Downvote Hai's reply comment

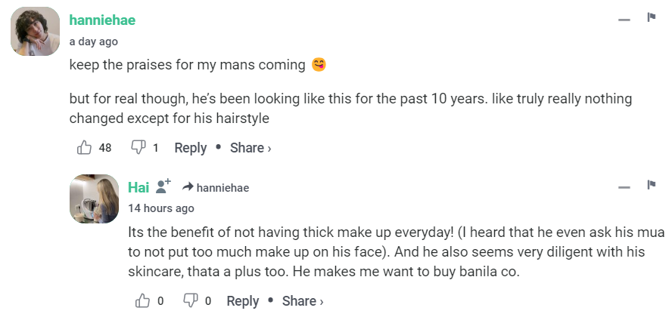coord(191,300)
